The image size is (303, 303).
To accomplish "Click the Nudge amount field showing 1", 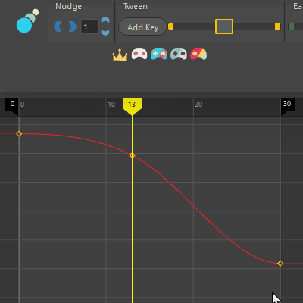I will point(89,27).
